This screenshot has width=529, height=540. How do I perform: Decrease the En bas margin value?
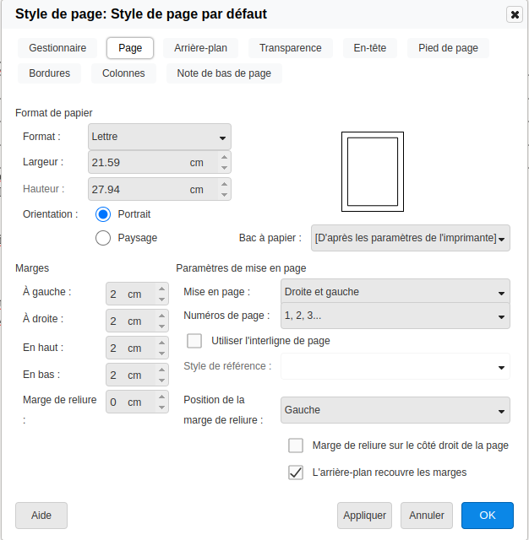click(161, 380)
